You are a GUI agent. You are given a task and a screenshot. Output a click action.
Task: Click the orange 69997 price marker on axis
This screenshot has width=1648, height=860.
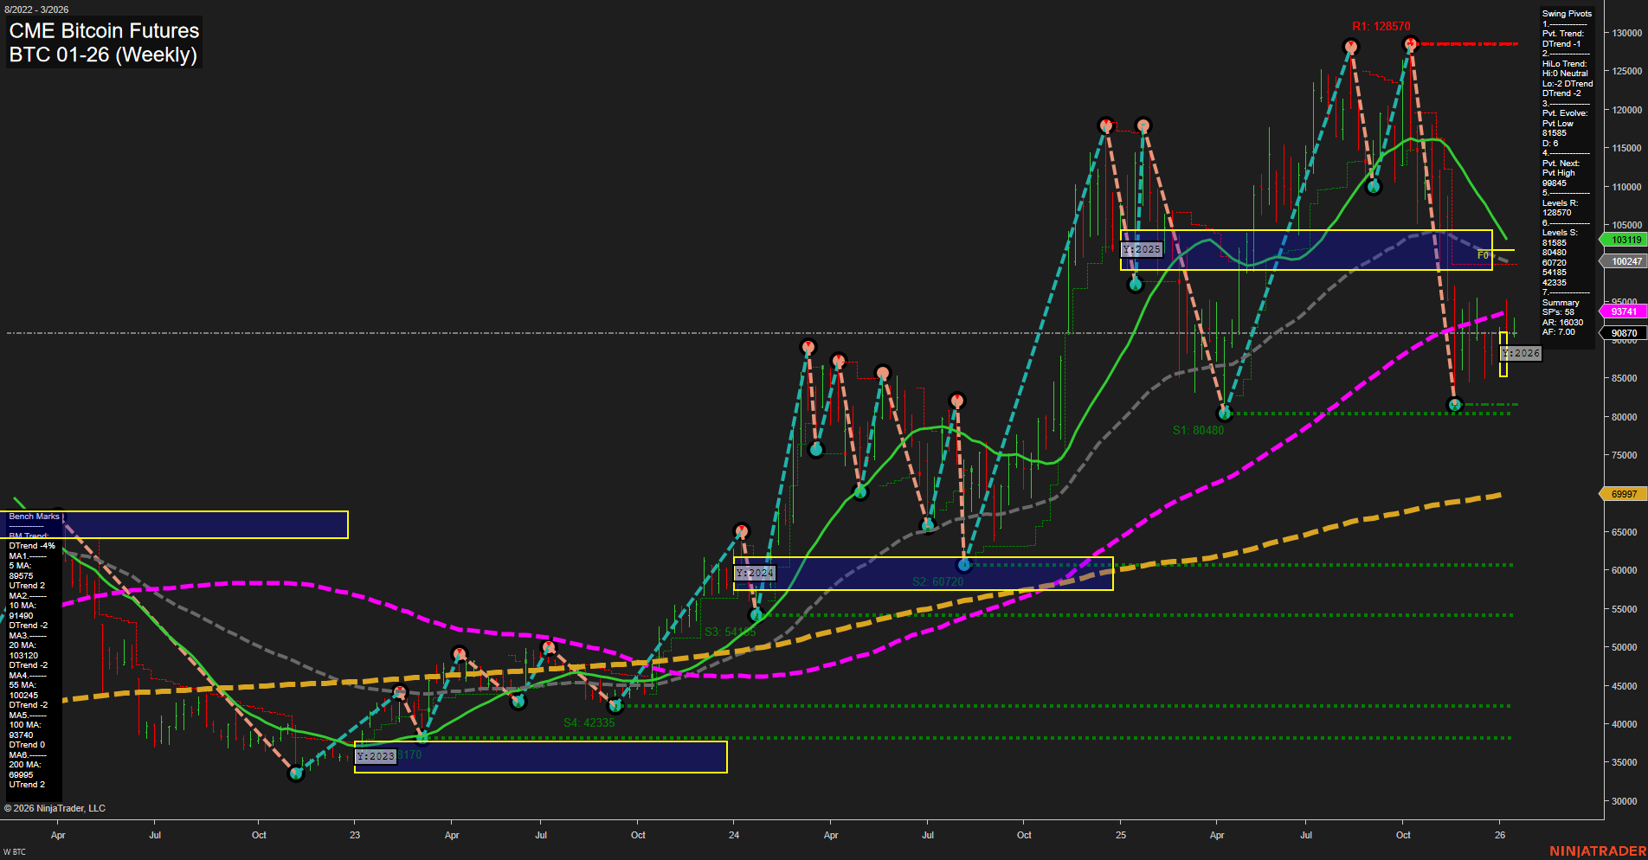click(1624, 493)
